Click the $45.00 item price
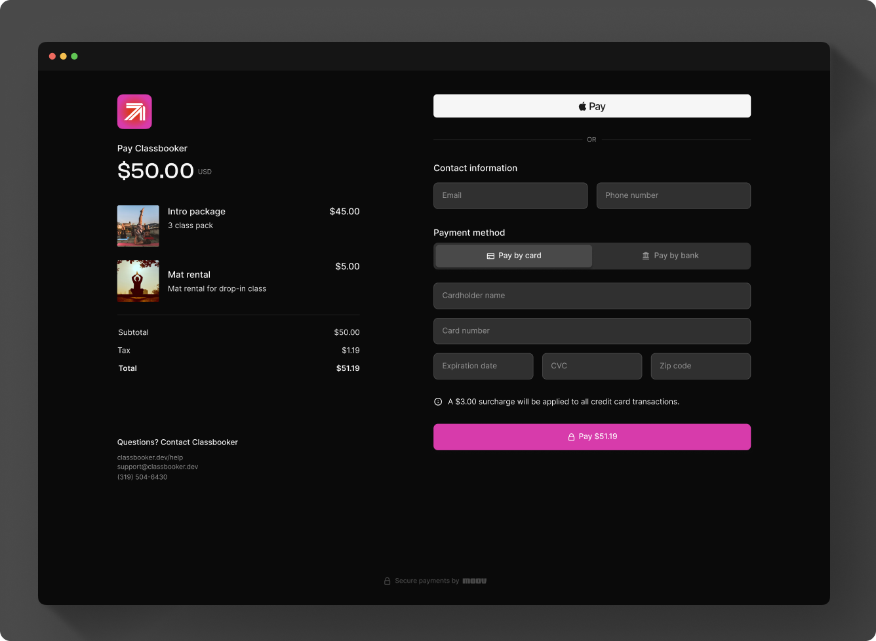The image size is (876, 641). 344,211
